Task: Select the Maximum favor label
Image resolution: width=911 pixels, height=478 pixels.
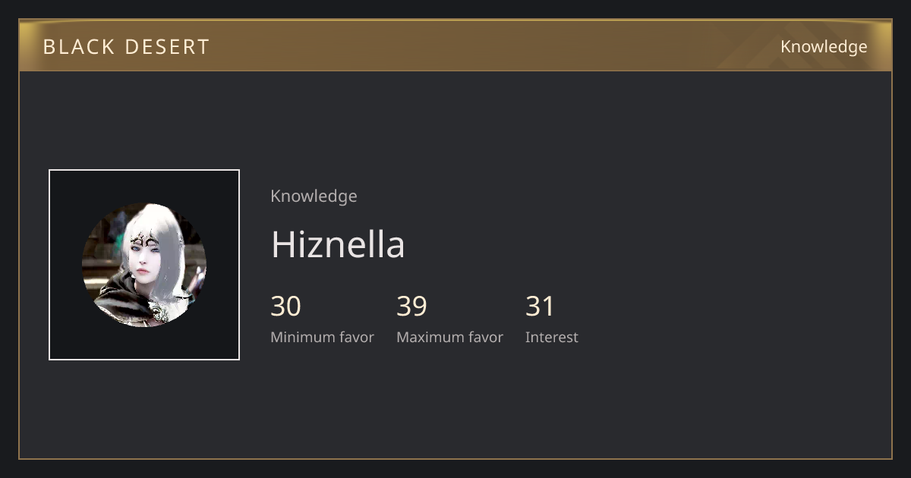Action: tap(449, 337)
